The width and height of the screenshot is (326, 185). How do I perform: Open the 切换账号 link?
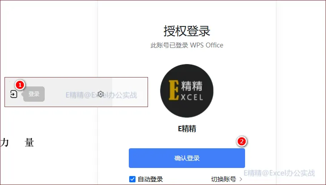click(x=224, y=179)
